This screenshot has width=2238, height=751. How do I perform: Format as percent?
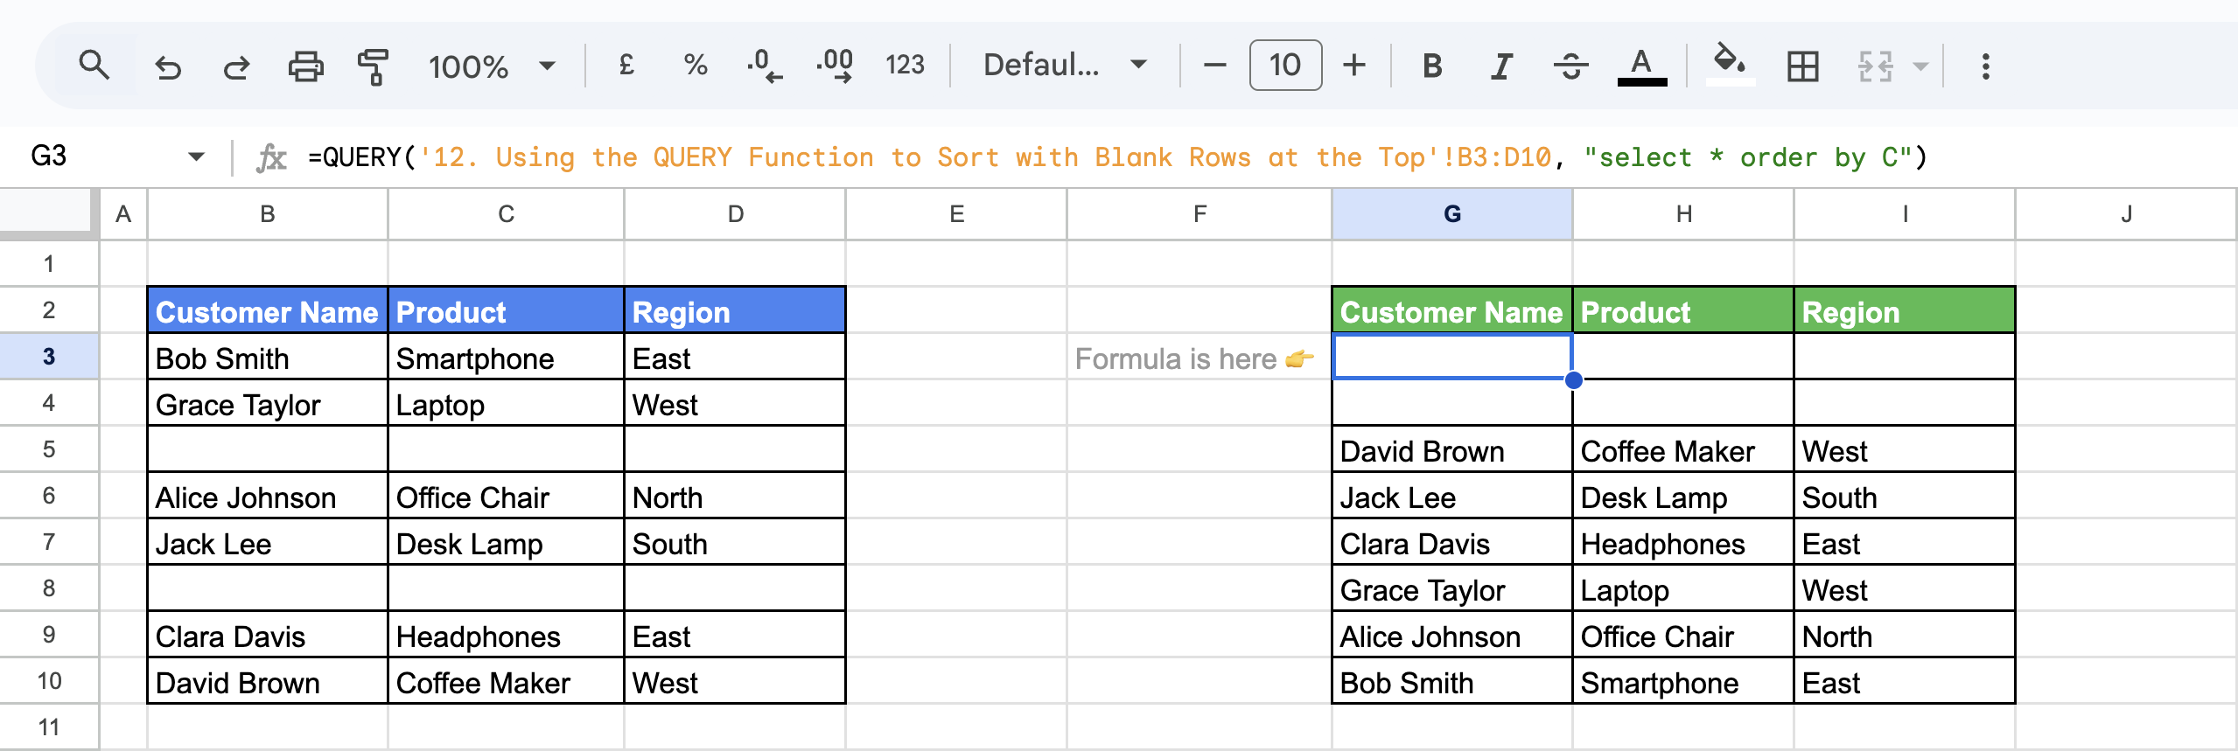tap(696, 65)
